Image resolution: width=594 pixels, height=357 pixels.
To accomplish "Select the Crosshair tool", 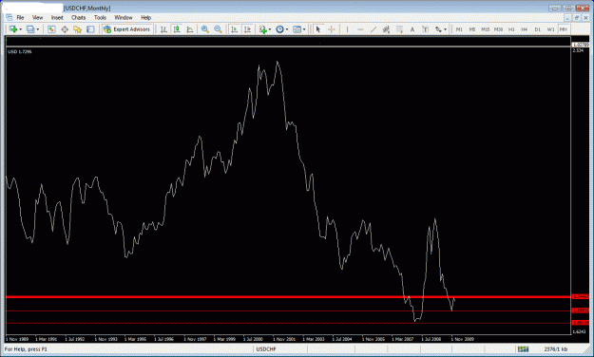I will pos(332,29).
